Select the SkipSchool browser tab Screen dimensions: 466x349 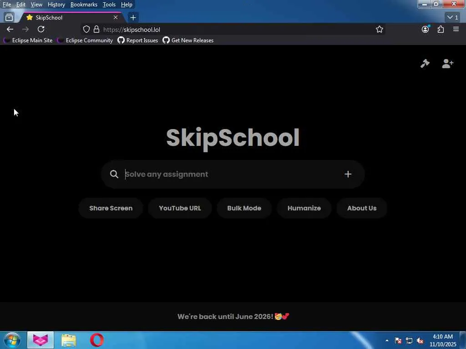point(71,18)
